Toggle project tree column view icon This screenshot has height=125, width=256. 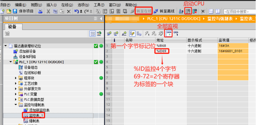click(96, 19)
